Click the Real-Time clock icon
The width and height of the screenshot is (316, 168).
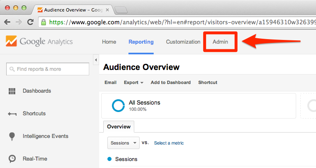(x=12, y=159)
